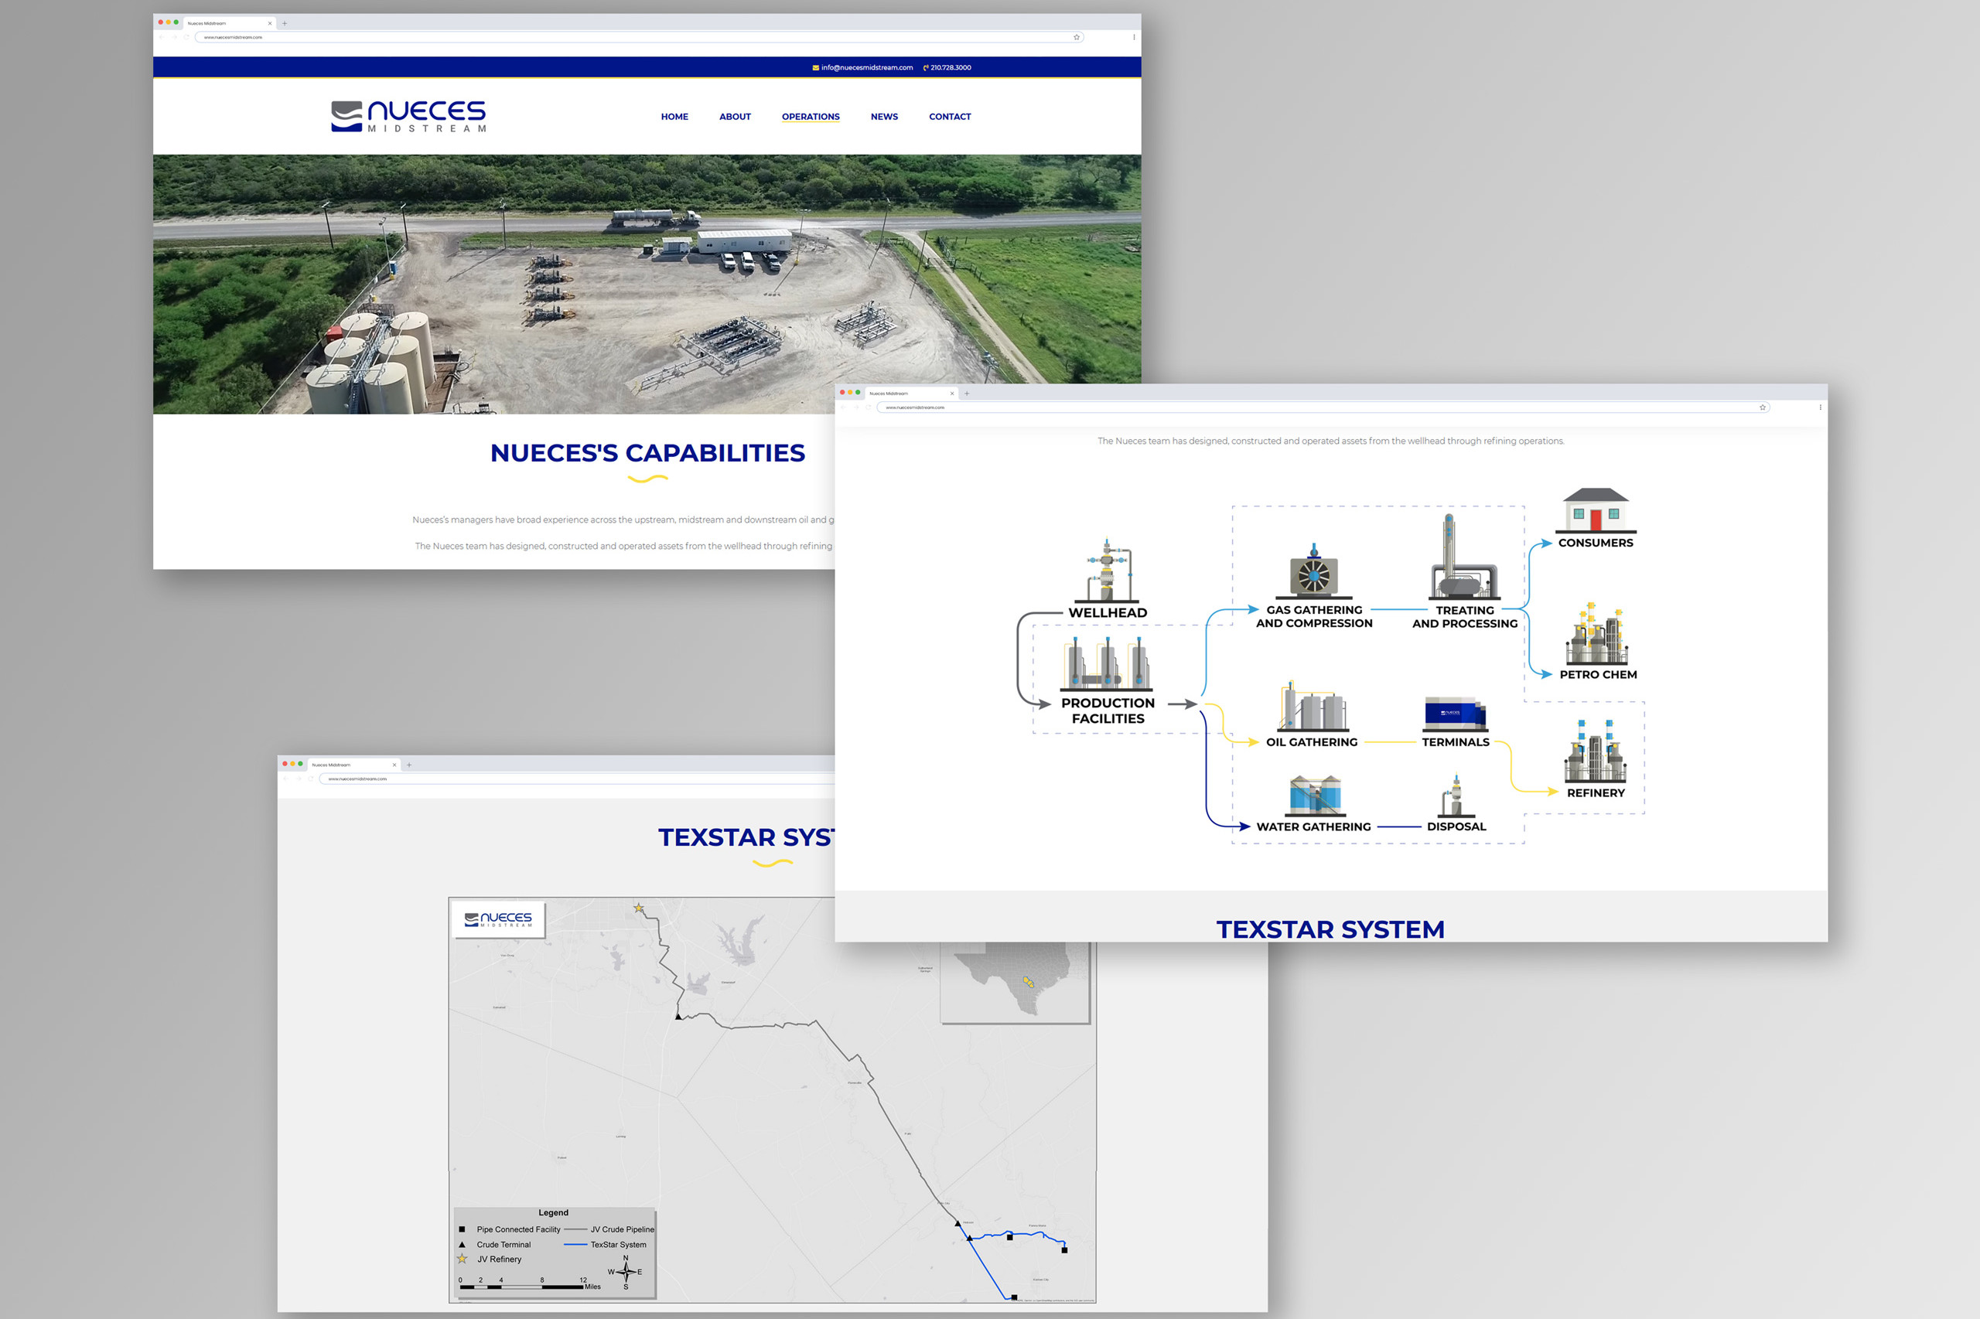Screen dimensions: 1980x1319
Task: Go to the NEWS page
Action: coord(883,117)
